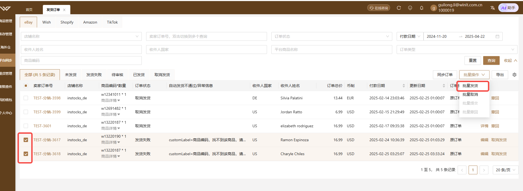Click the 查询 search button
Screen dimensions: 523x191
click(491, 60)
